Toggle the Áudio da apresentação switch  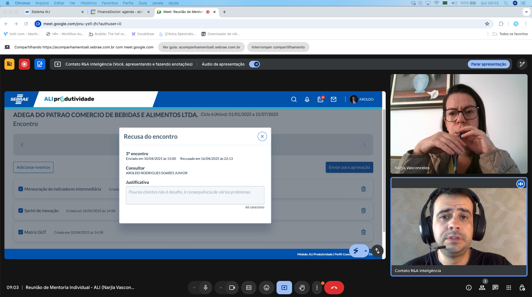pyautogui.click(x=254, y=64)
